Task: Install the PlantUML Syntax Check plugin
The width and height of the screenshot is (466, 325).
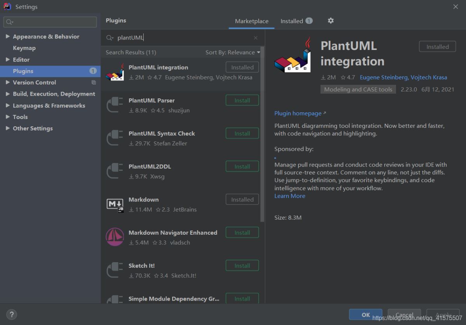Action: click(242, 133)
